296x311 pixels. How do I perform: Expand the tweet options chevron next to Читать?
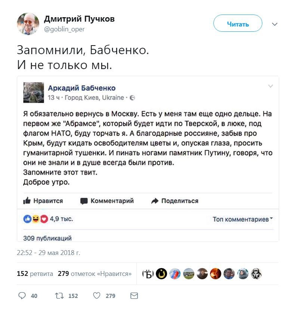[x=275, y=24]
